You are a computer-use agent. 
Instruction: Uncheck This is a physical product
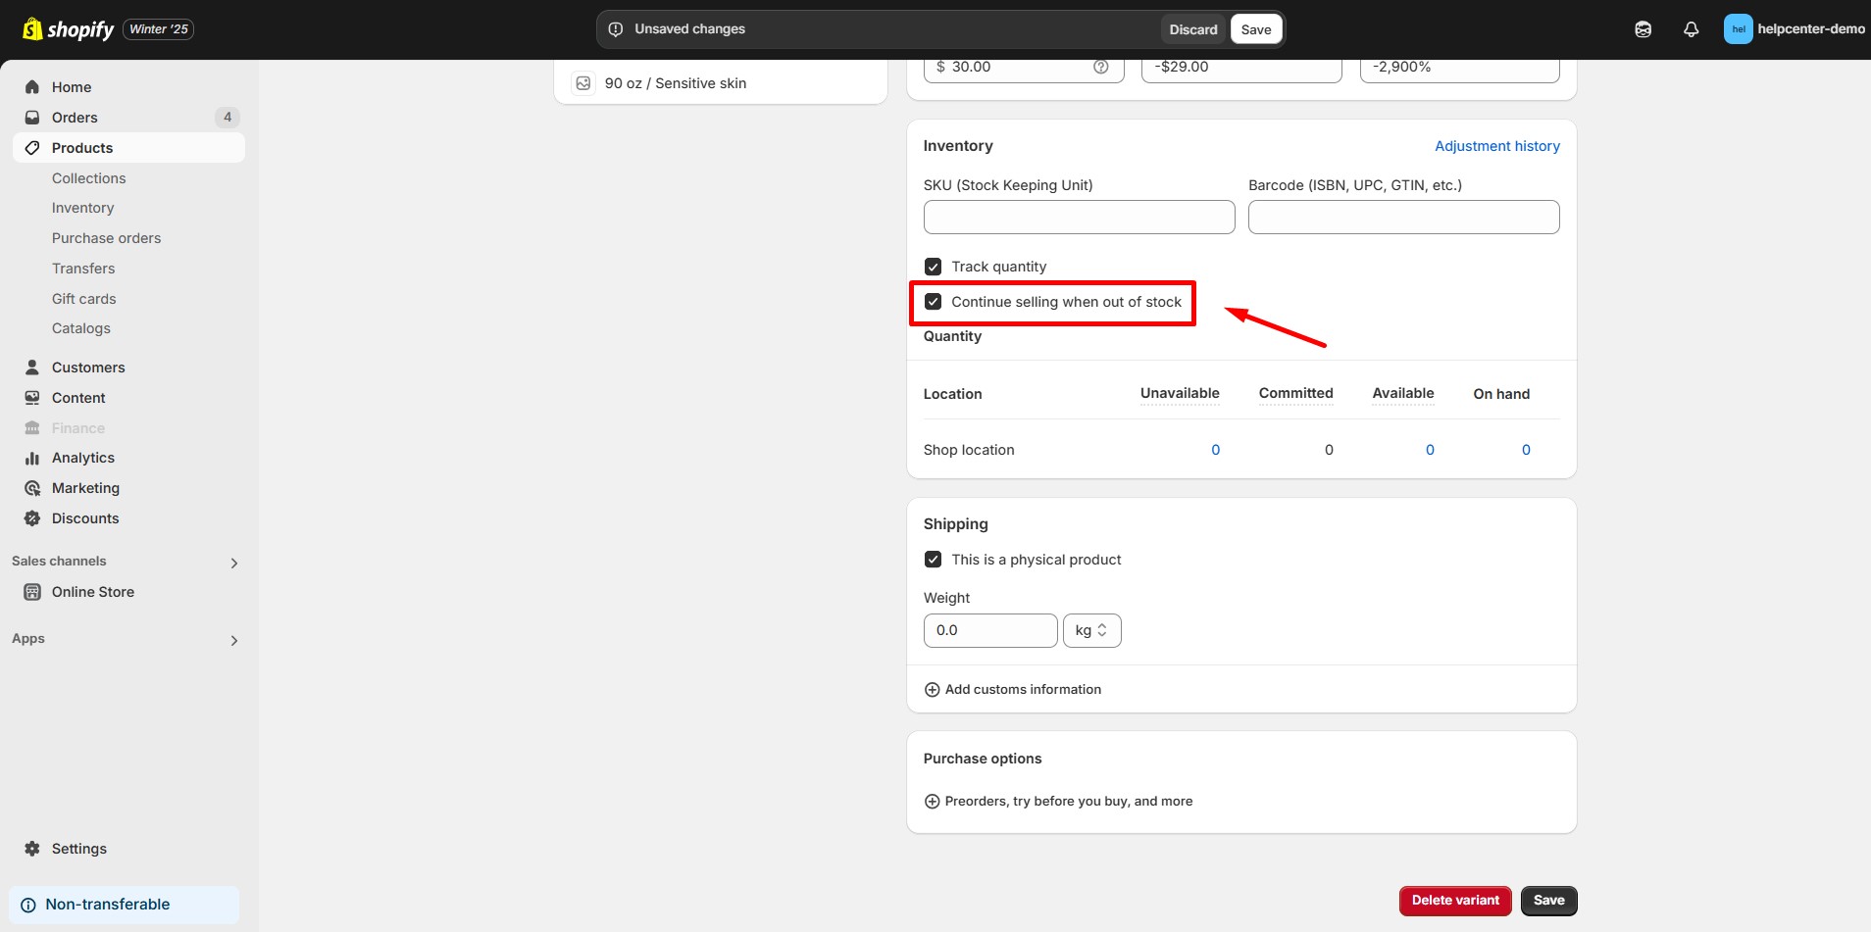(934, 560)
